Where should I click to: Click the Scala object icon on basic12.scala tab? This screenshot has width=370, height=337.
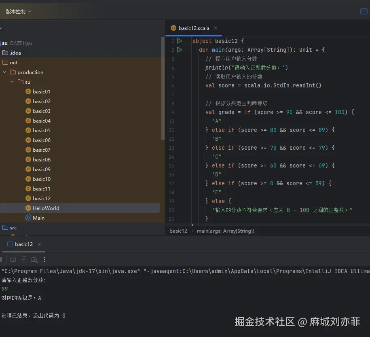[174, 28]
